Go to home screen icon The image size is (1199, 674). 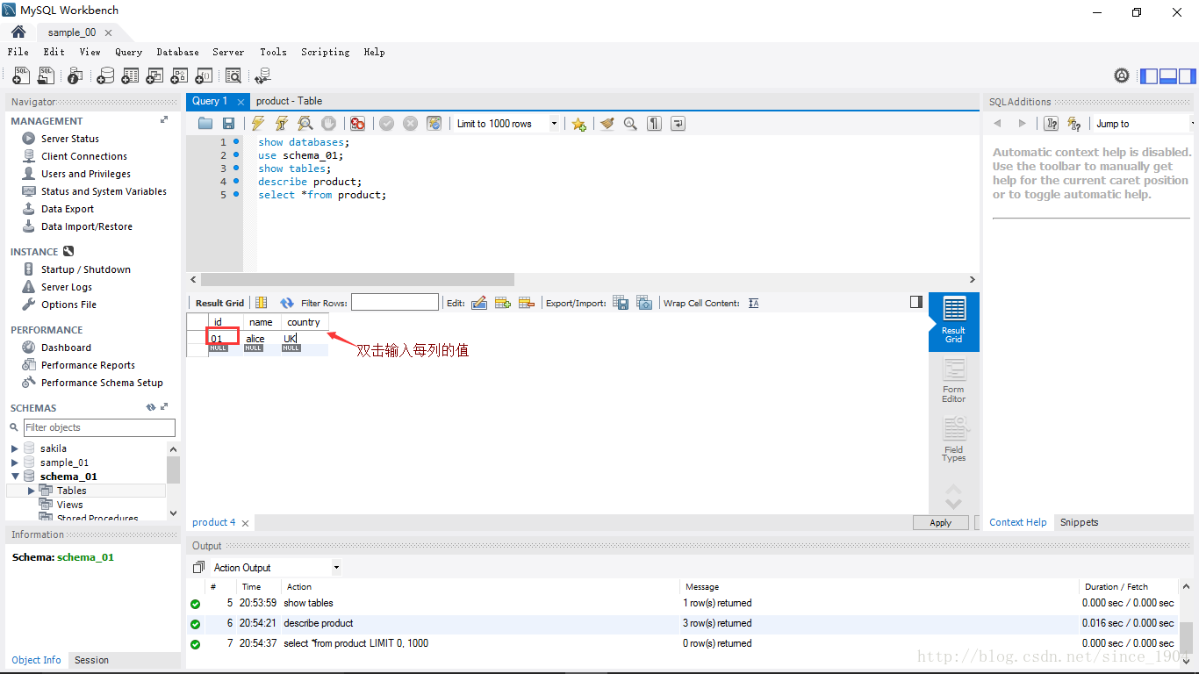pyautogui.click(x=18, y=32)
